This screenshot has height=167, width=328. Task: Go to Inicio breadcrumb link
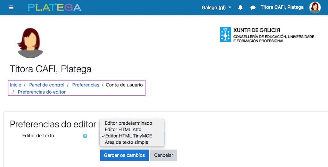[x=16, y=85]
